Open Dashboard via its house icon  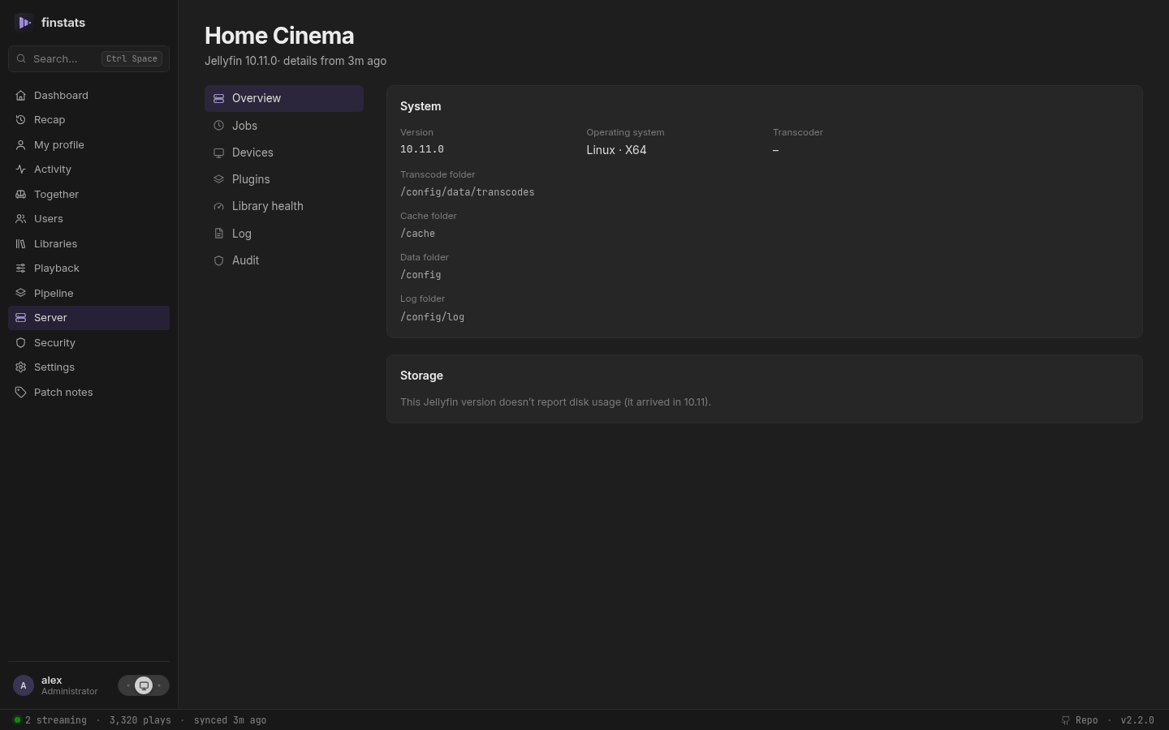click(20, 96)
